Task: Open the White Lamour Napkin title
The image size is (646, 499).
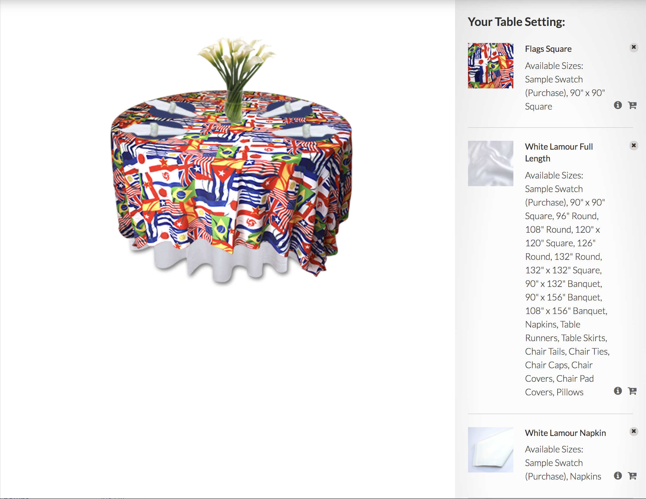Action: coord(565,433)
